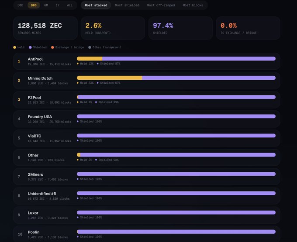Click the yellow held segment of Mining Dutch's bar
297x242 pixels.
coord(110,78)
